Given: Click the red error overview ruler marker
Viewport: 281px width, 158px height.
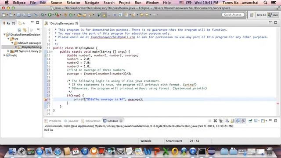Looking at the screenshot, I should click(278, 104).
